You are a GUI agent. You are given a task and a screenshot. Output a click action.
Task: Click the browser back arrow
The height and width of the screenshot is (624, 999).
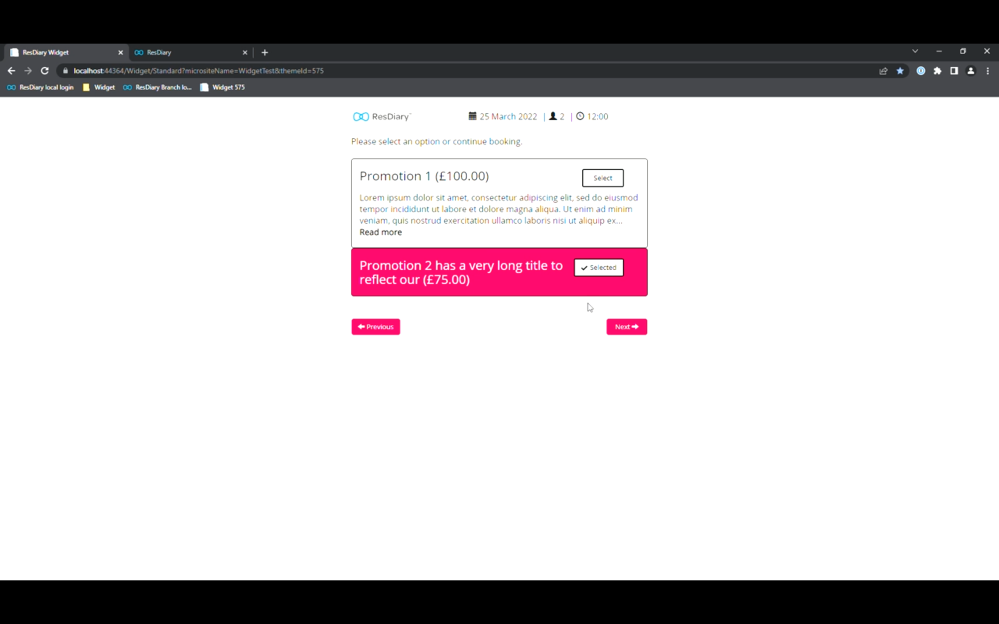11,71
